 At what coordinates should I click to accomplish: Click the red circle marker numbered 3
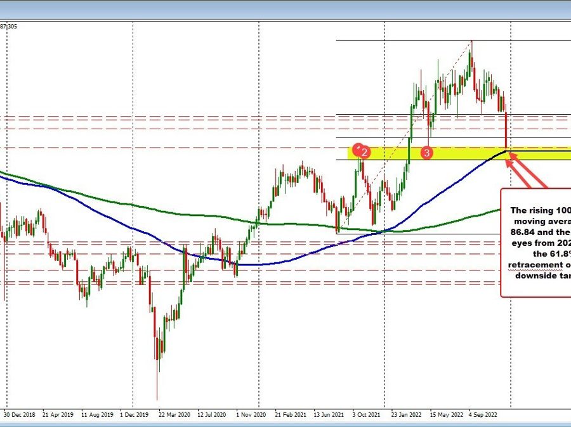[x=428, y=153]
